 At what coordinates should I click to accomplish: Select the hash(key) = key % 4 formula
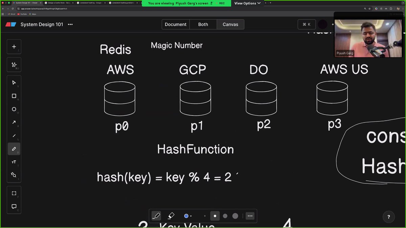[x=164, y=177]
